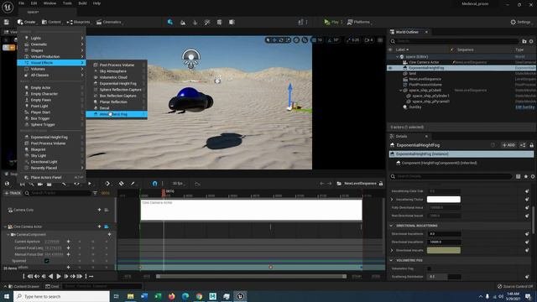Open the All Classes submenu
The height and width of the screenshot is (302, 537).
pyautogui.click(x=51, y=75)
